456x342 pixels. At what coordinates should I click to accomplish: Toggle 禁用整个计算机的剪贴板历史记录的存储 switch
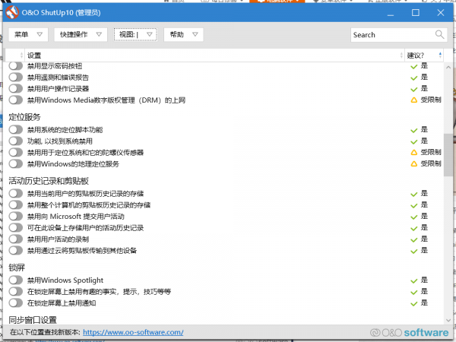[x=16, y=205]
